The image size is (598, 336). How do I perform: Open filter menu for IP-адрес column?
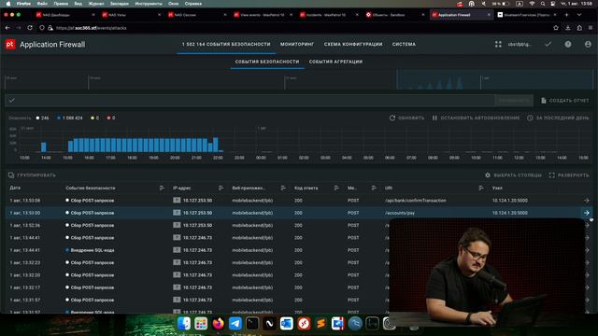221,189
